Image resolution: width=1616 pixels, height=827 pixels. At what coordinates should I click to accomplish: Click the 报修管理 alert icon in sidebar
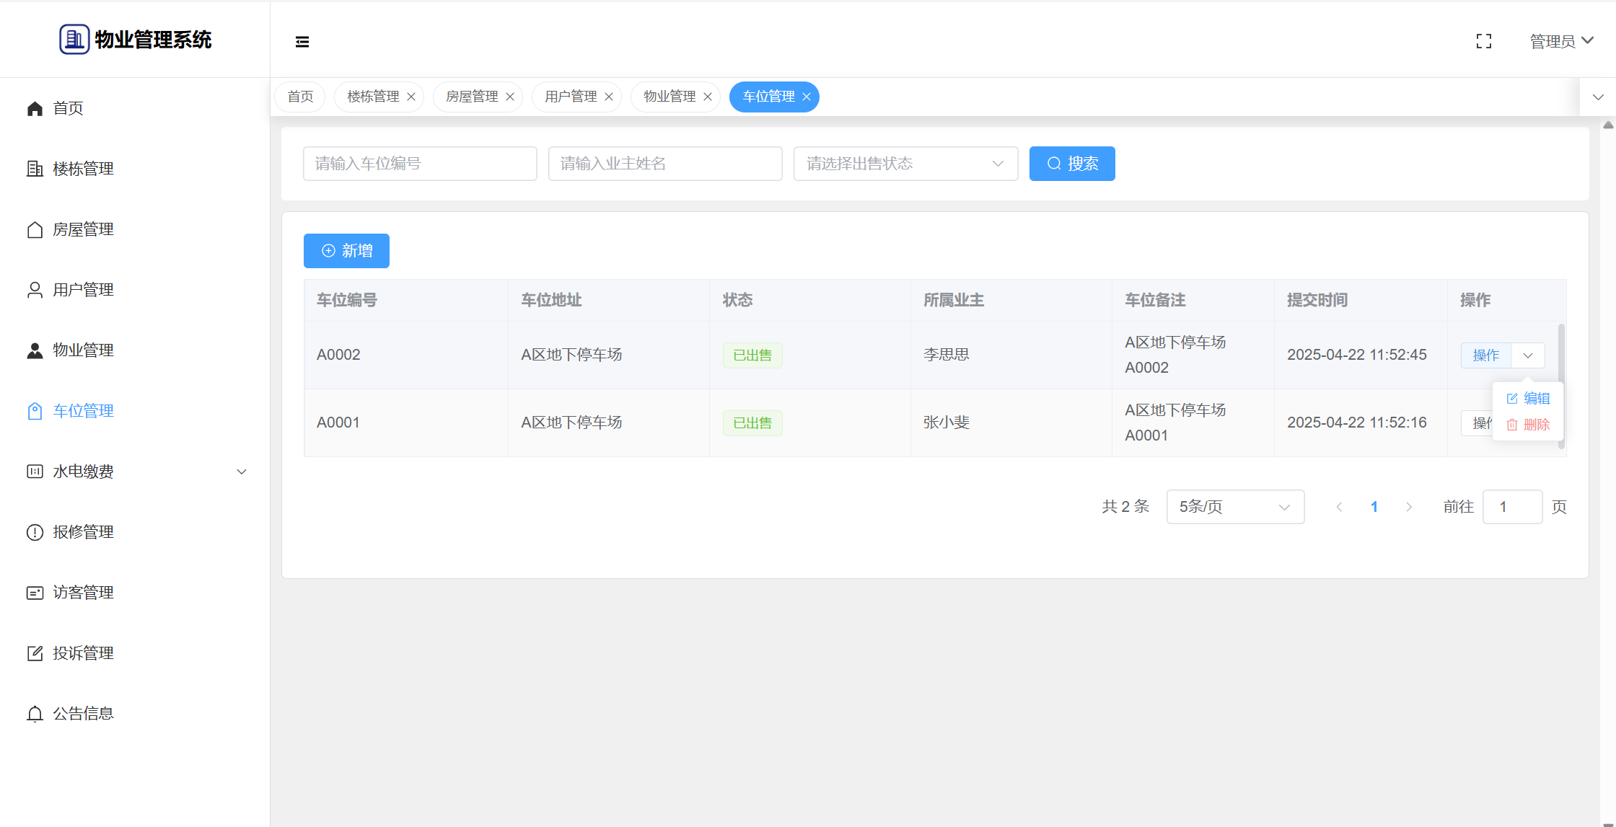[x=35, y=532]
